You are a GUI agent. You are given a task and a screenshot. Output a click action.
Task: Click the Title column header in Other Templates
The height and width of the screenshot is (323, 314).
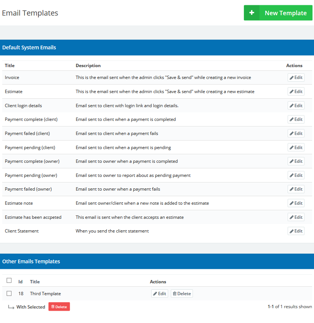coord(35,282)
